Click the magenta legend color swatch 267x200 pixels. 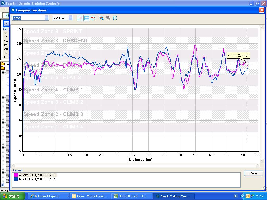tap(16, 175)
